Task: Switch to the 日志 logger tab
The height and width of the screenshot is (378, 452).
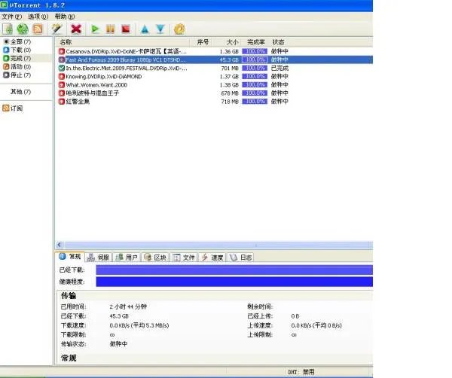Action: 241,258
